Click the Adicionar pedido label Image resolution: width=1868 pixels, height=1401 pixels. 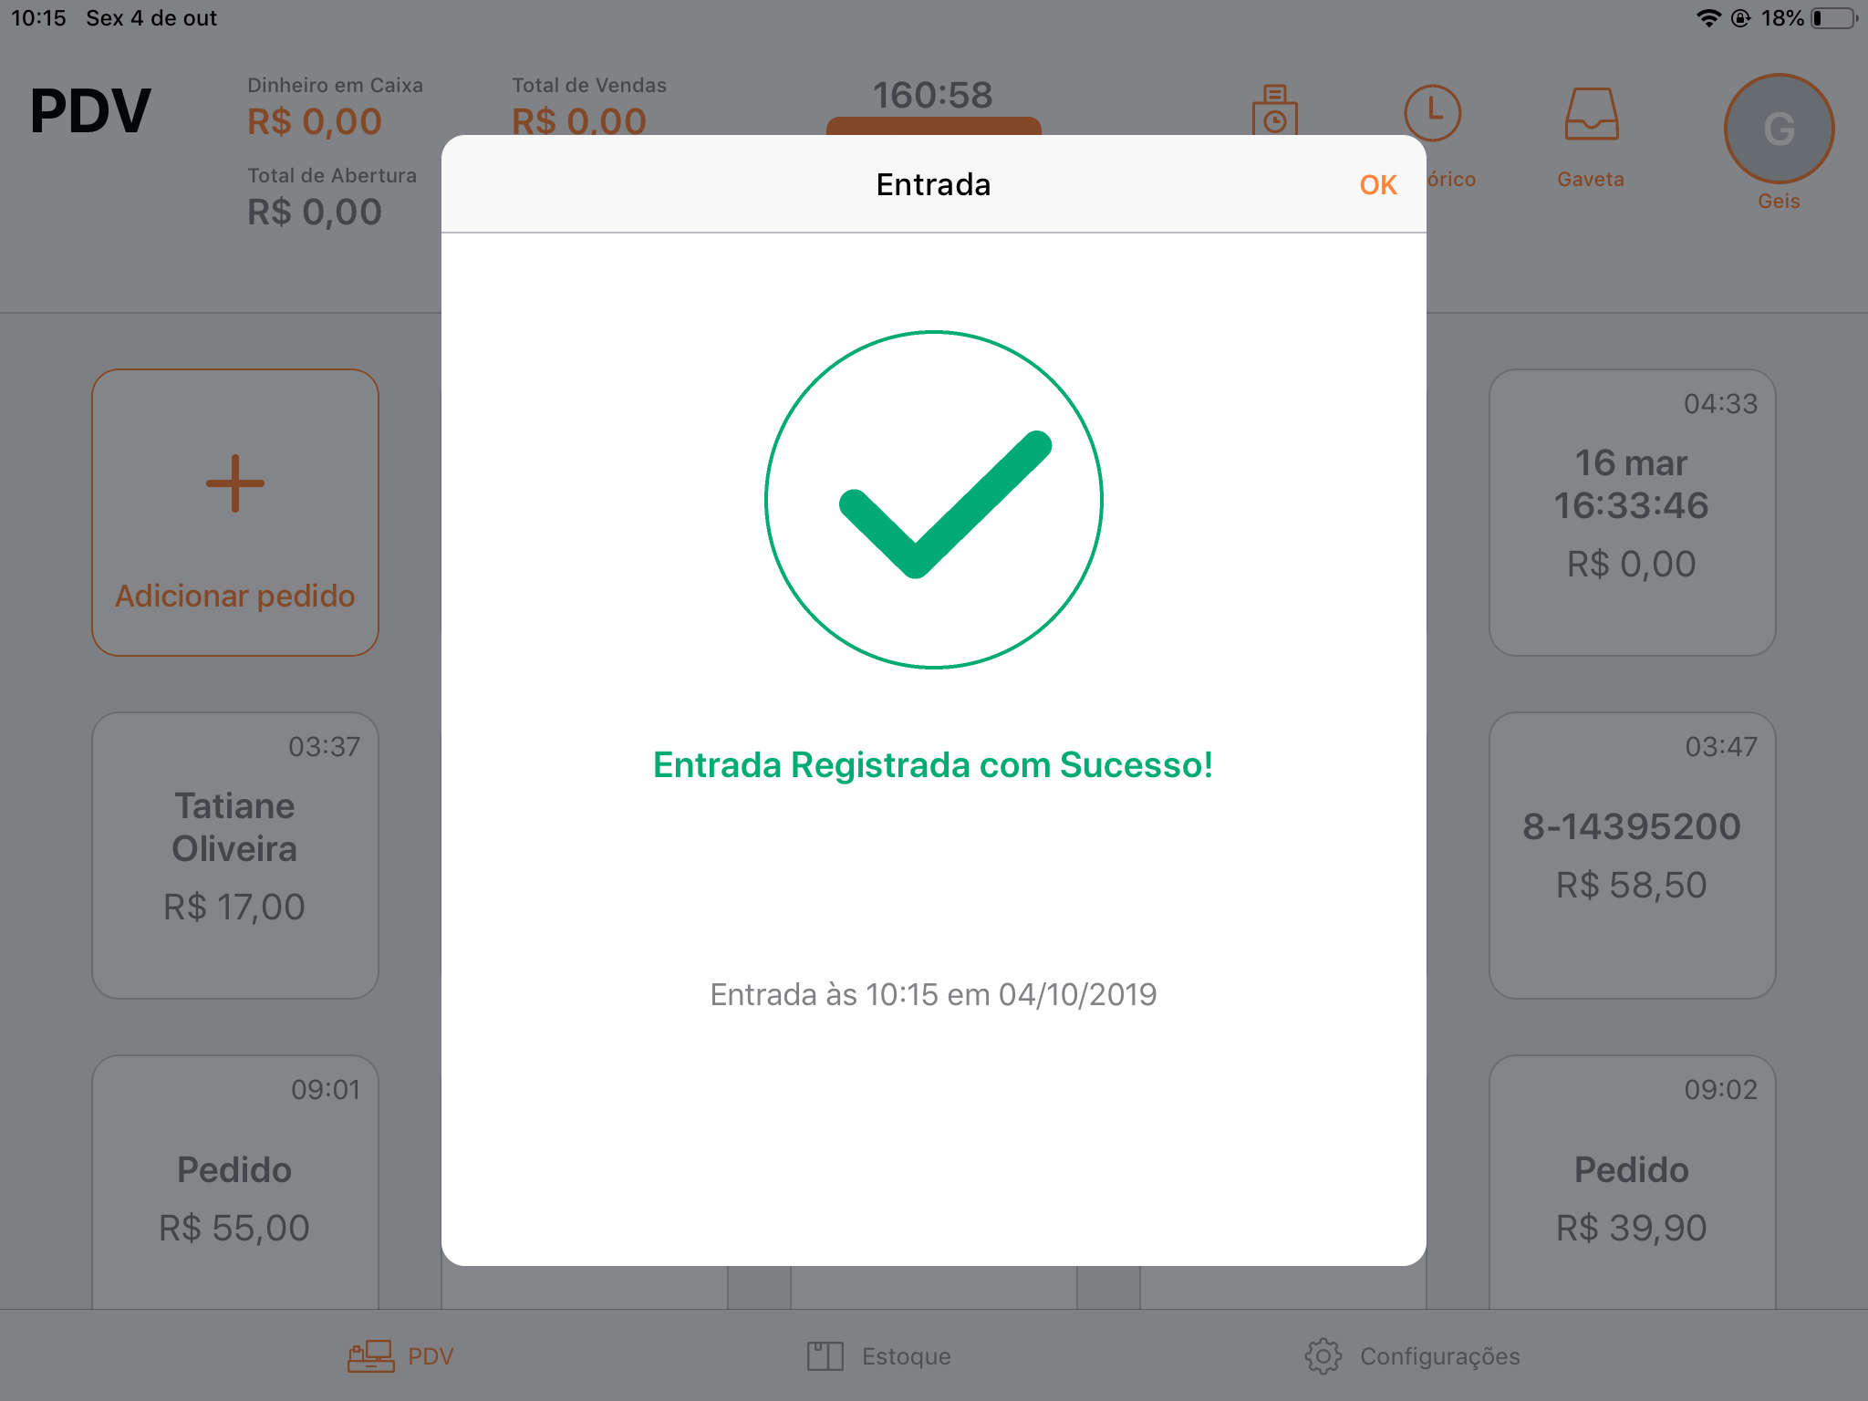tap(235, 596)
